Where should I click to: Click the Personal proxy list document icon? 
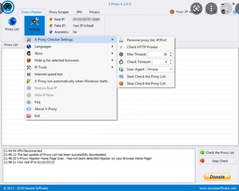(121, 40)
